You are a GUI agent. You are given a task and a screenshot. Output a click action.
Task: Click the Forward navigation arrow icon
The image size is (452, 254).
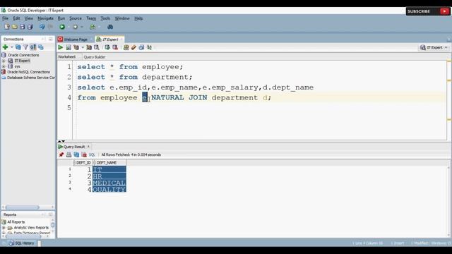pos(76,27)
